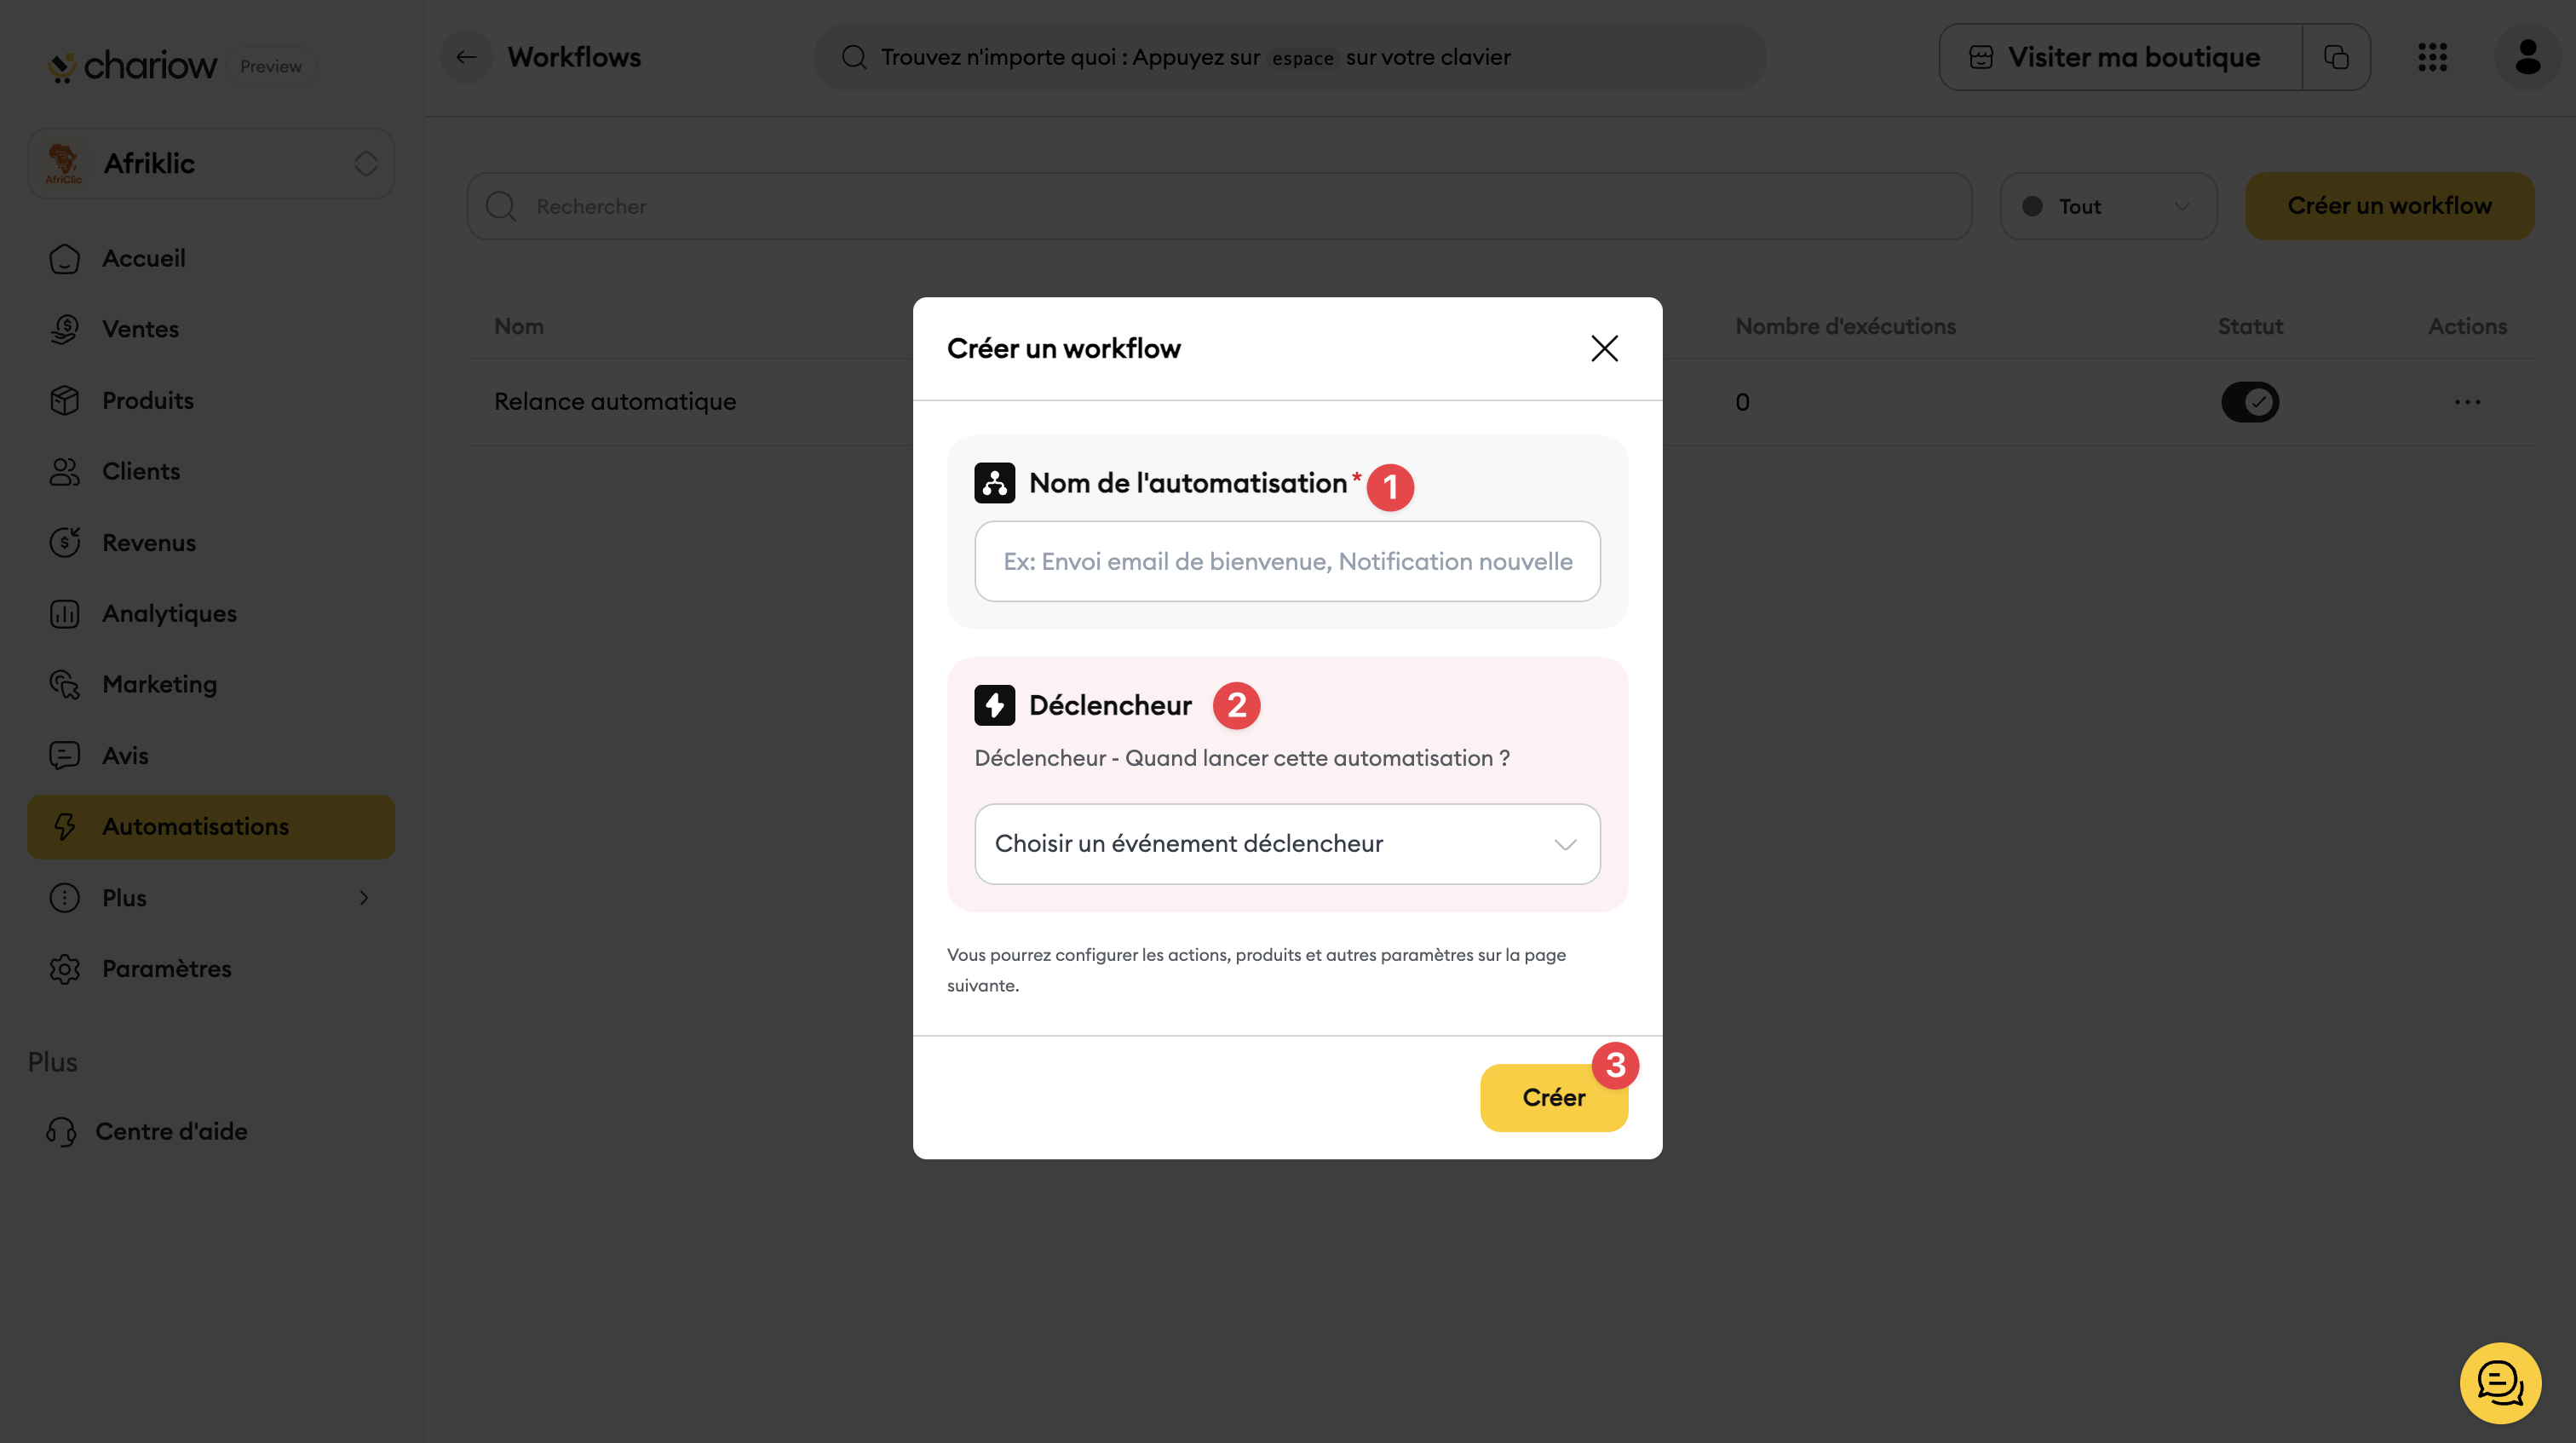Image resolution: width=2576 pixels, height=1443 pixels.
Task: Copy boutique link icon
Action: (x=2336, y=57)
